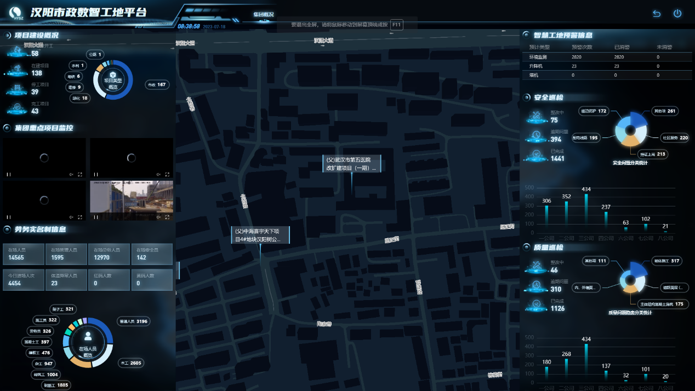Unmute the top-left monitoring video
695x391 pixels.
pos(71,175)
